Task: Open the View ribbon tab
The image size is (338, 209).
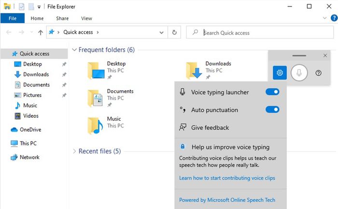Action: pos(86,18)
